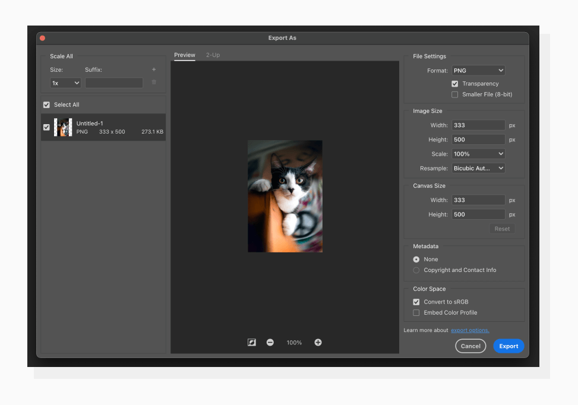
Task: Open the Scale dropdown set to 100%
Action: coord(478,153)
